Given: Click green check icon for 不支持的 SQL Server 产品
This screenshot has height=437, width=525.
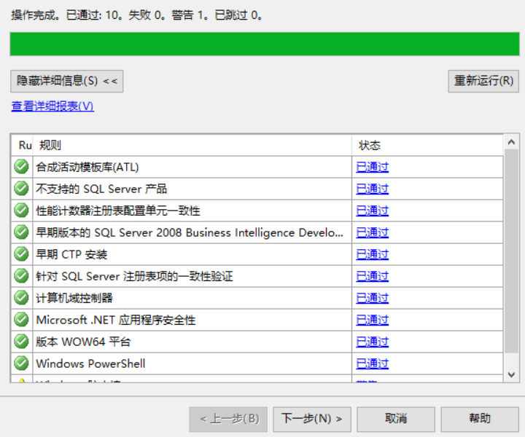Looking at the screenshot, I should click(21, 188).
